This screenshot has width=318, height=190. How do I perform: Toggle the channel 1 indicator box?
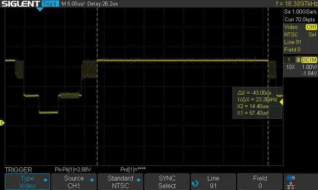point(289,60)
